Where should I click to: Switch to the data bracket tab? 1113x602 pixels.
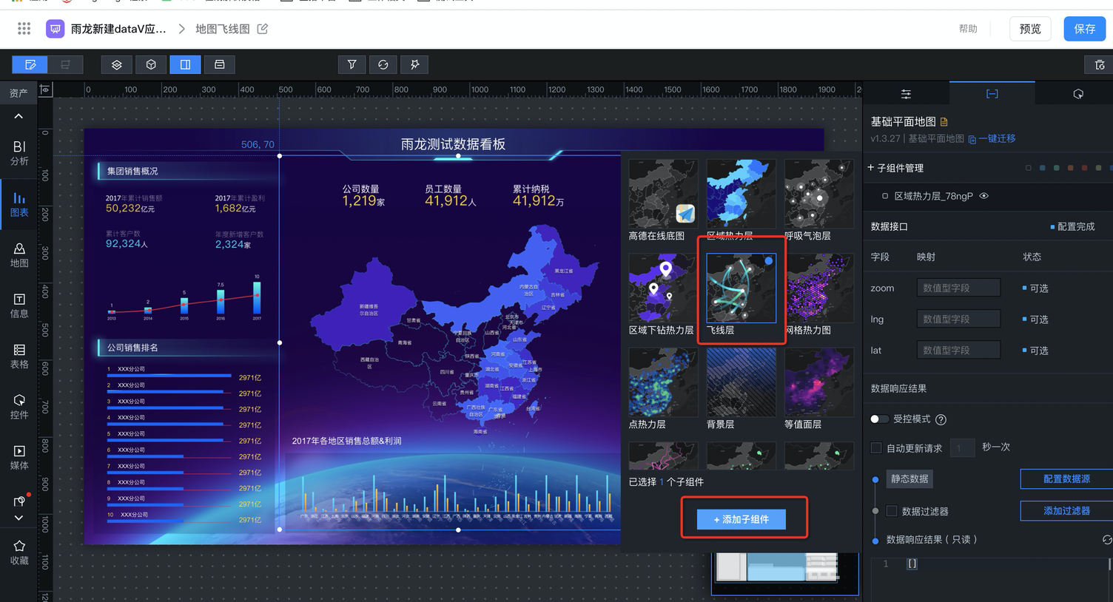pyautogui.click(x=992, y=94)
